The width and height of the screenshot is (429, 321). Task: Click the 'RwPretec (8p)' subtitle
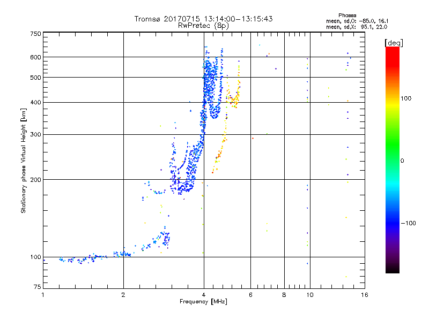coord(203,26)
